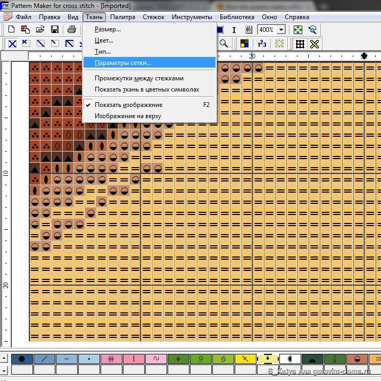Open pattern information sheet icon
The width and height of the screenshot is (381, 381).
coord(249,30)
